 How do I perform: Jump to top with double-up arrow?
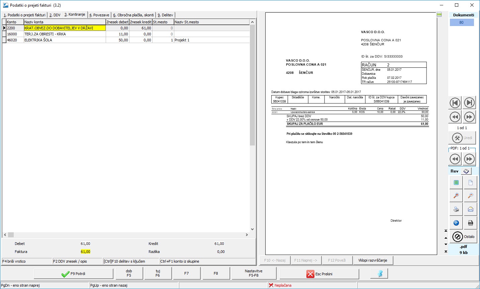pos(446,231)
